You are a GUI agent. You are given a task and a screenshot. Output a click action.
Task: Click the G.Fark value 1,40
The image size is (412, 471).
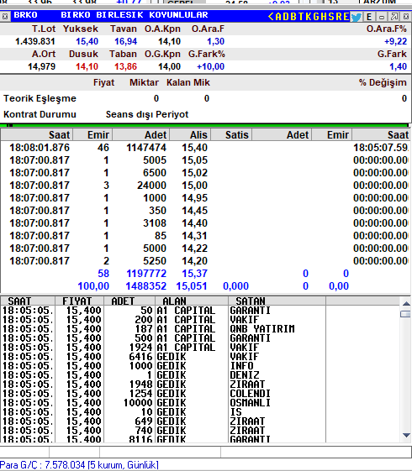click(x=399, y=66)
